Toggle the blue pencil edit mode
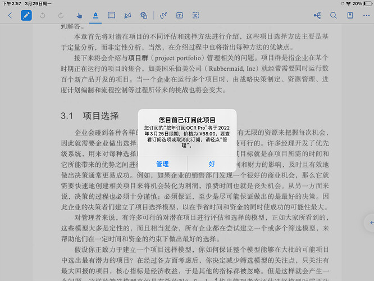 pyautogui.click(x=26, y=16)
